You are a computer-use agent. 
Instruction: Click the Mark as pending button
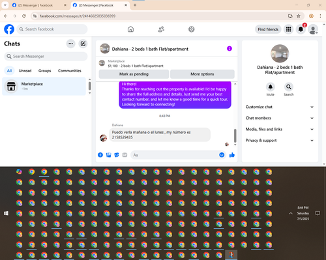pos(134,74)
